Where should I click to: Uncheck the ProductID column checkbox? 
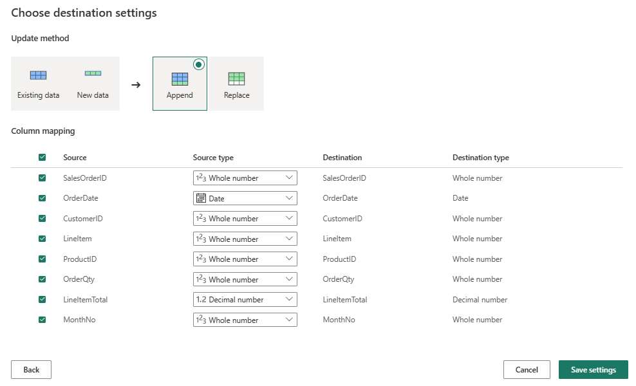[x=42, y=259]
